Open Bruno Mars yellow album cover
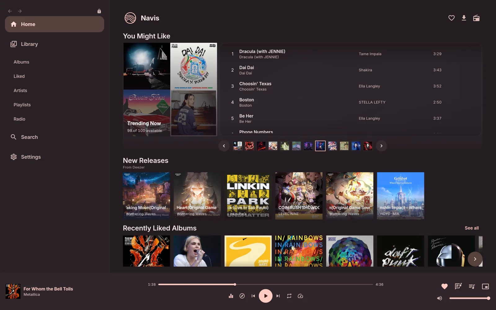 [x=248, y=251]
